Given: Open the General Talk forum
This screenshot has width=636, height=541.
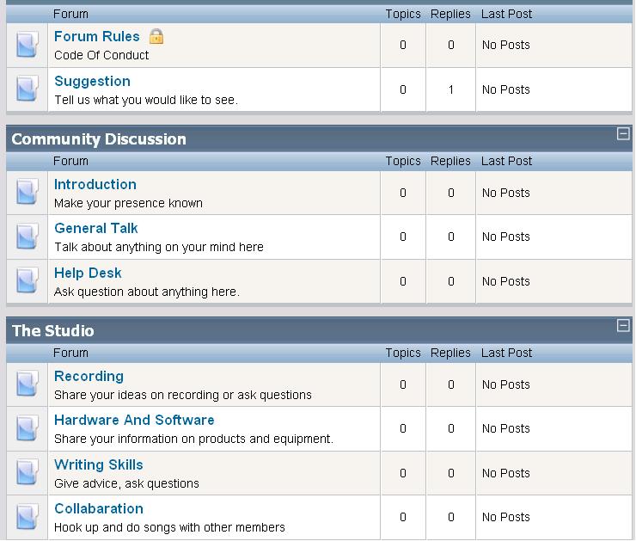Looking at the screenshot, I should pos(95,228).
